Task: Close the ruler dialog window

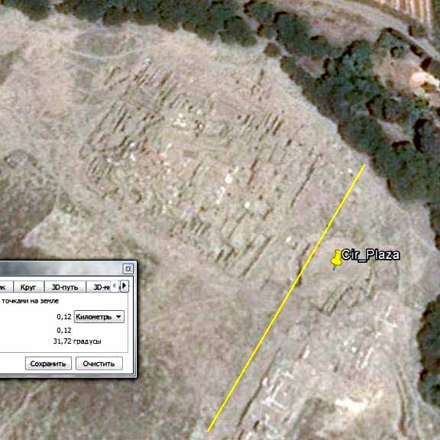Action: click(128, 269)
